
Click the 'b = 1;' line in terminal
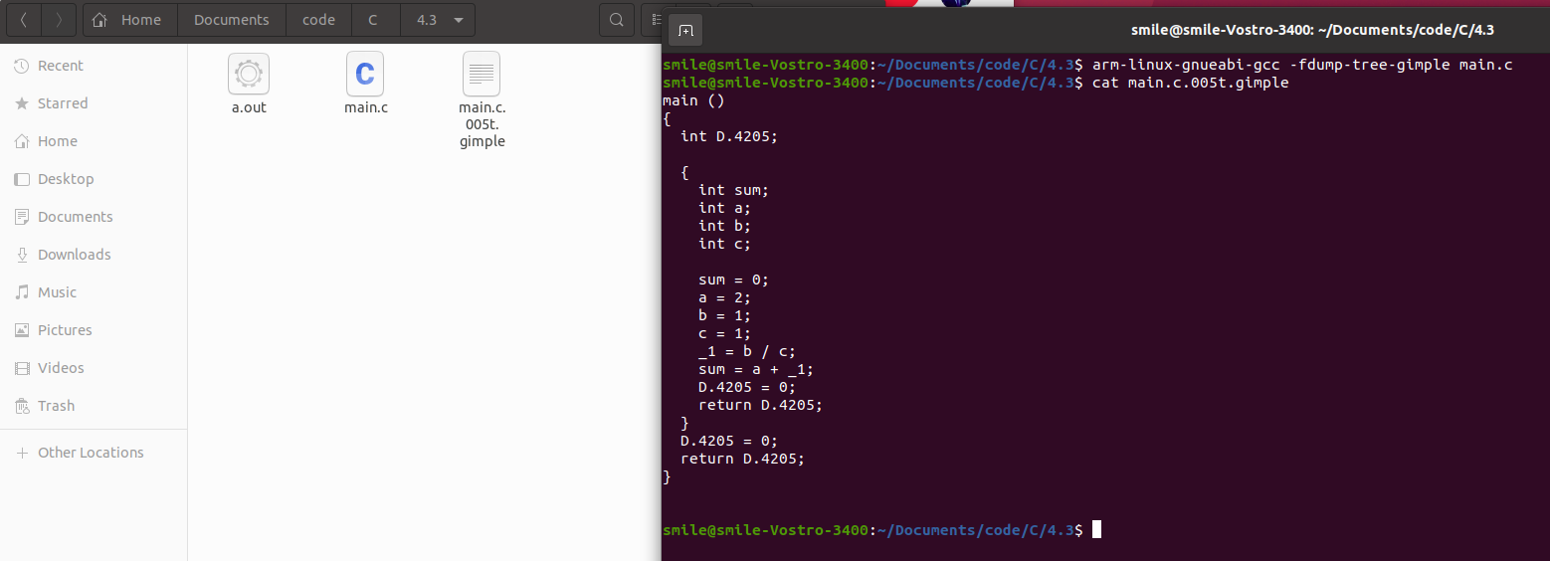coord(725,315)
